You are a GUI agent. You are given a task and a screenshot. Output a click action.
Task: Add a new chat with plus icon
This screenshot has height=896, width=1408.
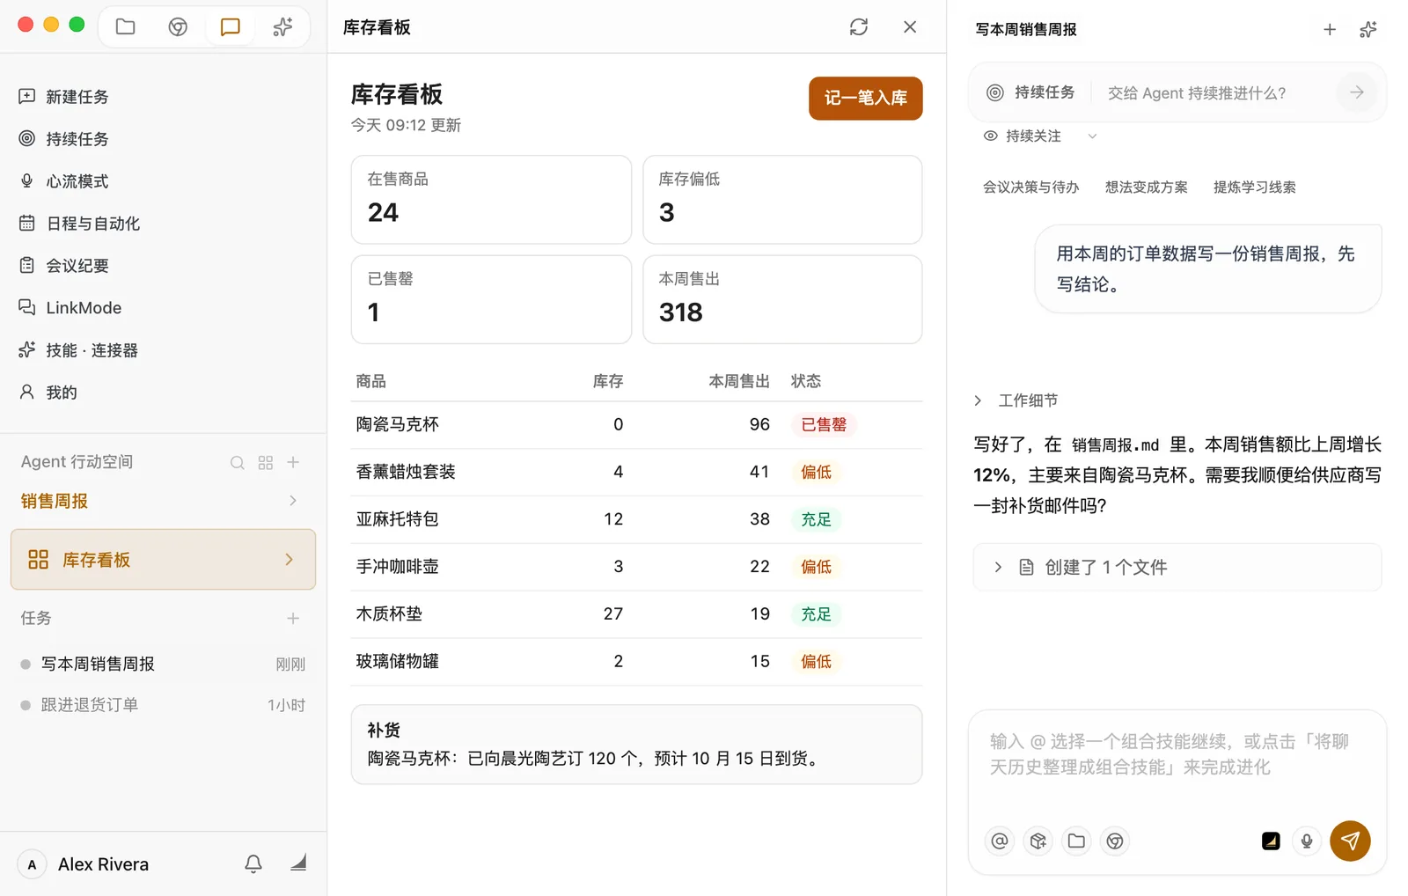1330,30
